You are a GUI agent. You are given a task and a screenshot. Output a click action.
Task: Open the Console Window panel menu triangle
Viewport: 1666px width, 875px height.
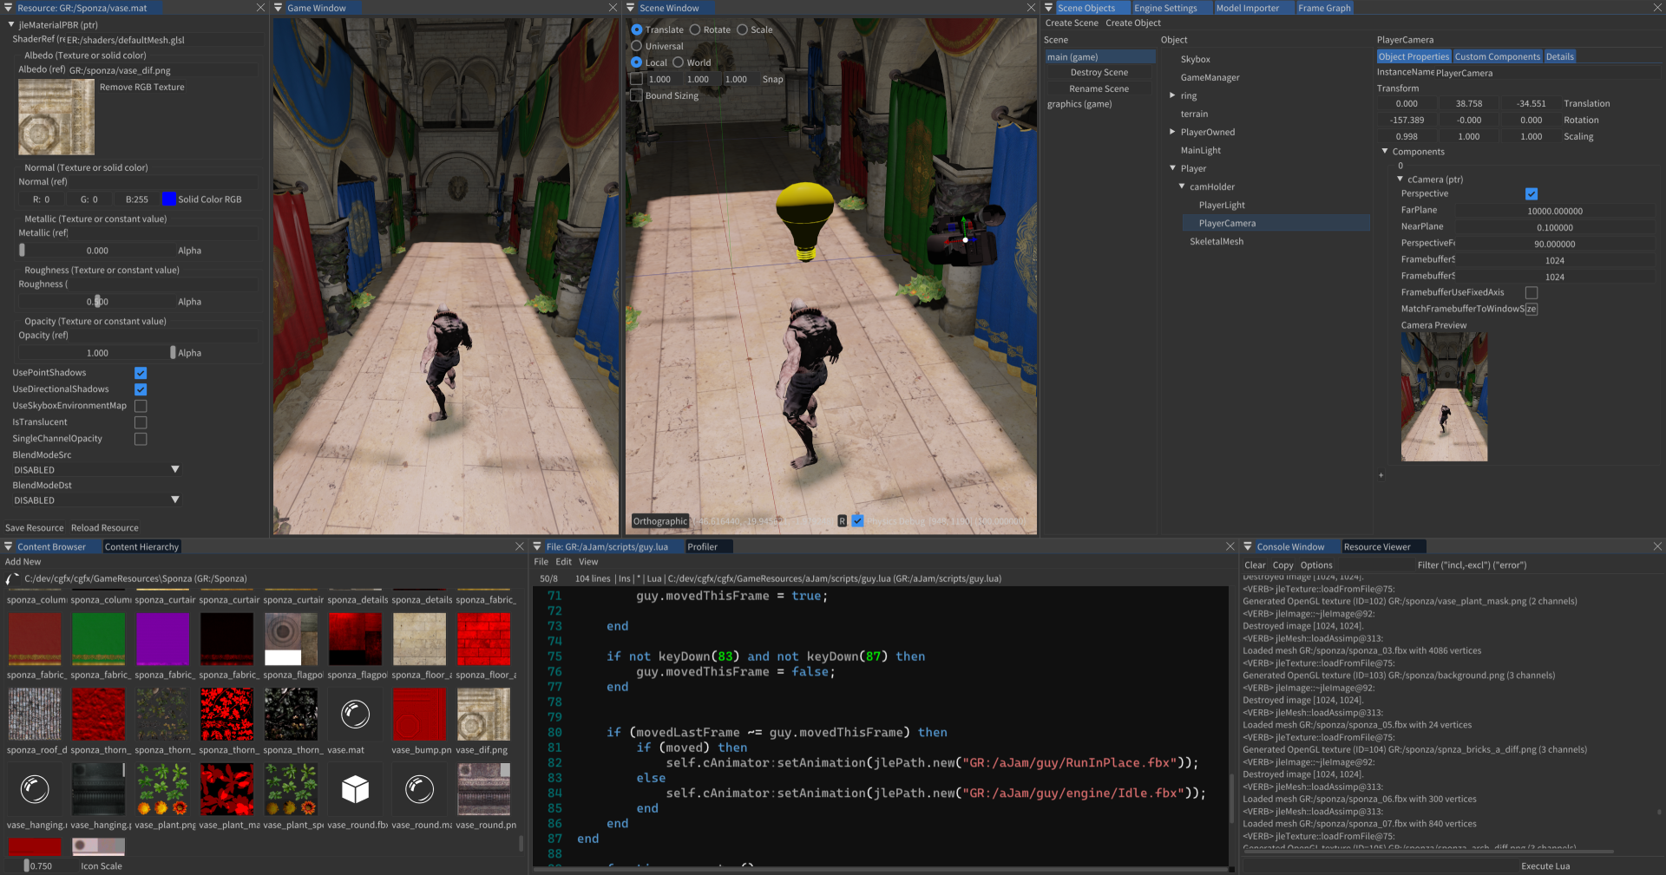pos(1248,547)
